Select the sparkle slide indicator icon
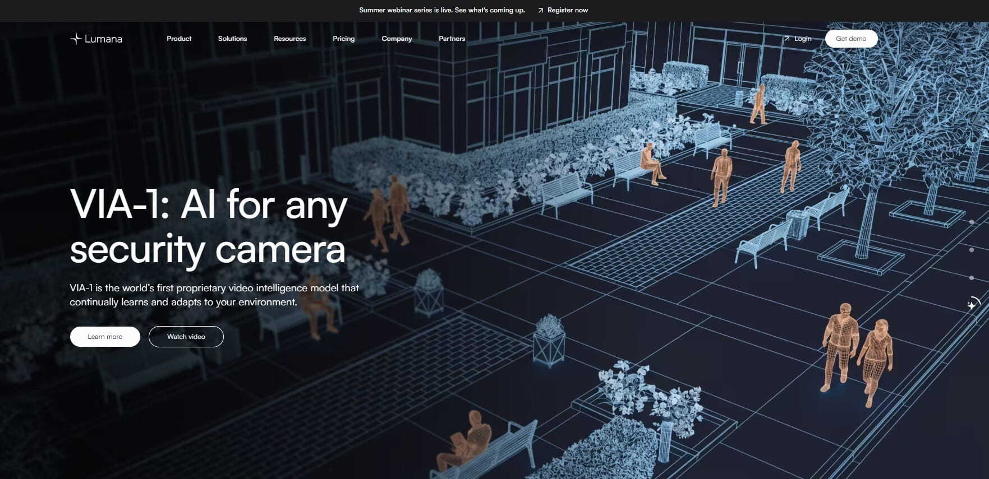The width and height of the screenshot is (989, 479). (x=973, y=304)
